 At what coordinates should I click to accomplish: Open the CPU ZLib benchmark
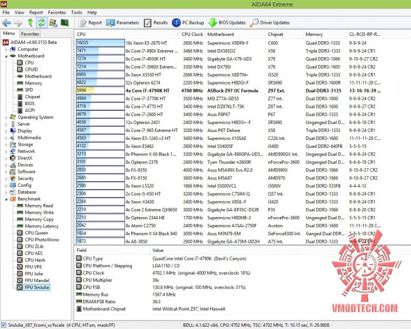(x=34, y=247)
